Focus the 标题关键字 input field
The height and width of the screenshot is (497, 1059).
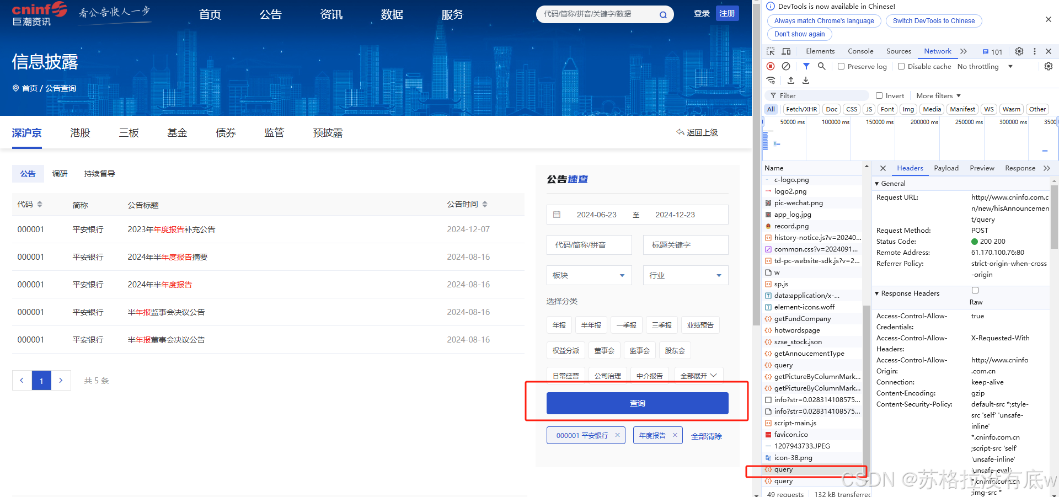coord(686,245)
